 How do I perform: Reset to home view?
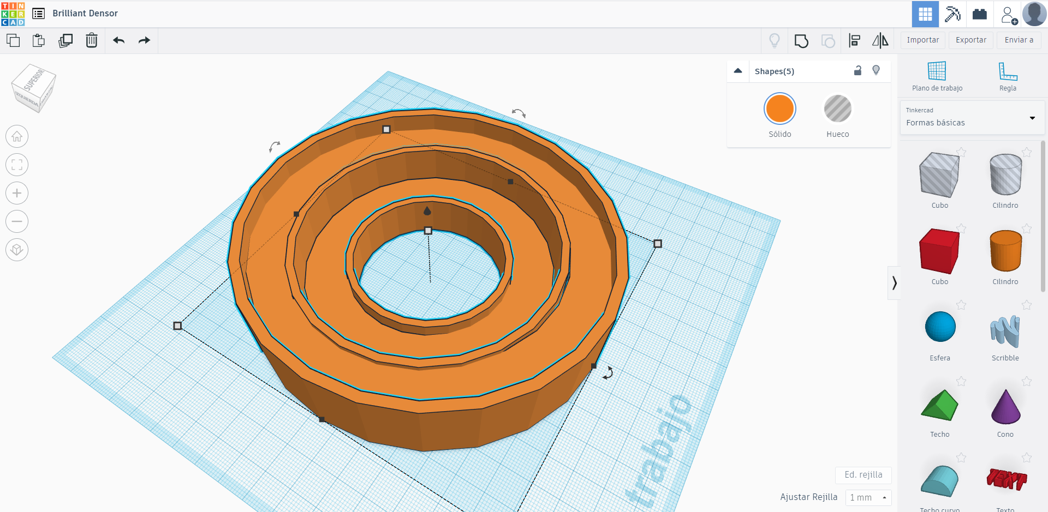pos(17,136)
